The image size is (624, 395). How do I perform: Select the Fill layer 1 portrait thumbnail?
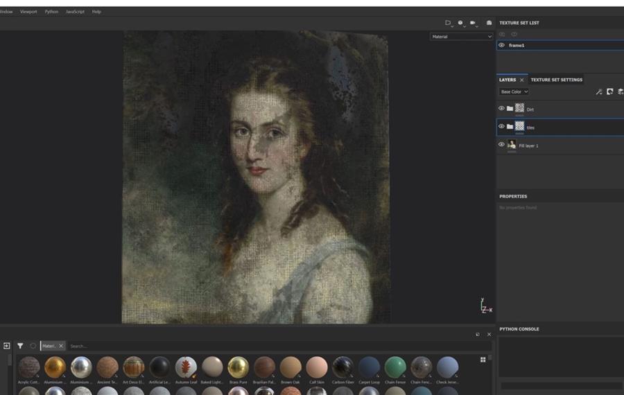512,144
